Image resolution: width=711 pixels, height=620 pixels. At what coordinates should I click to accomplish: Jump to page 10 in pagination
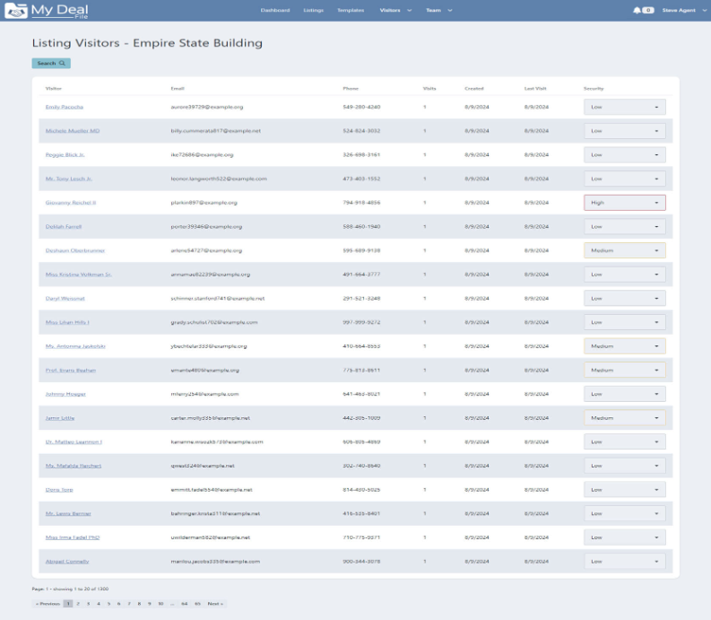[x=161, y=604]
